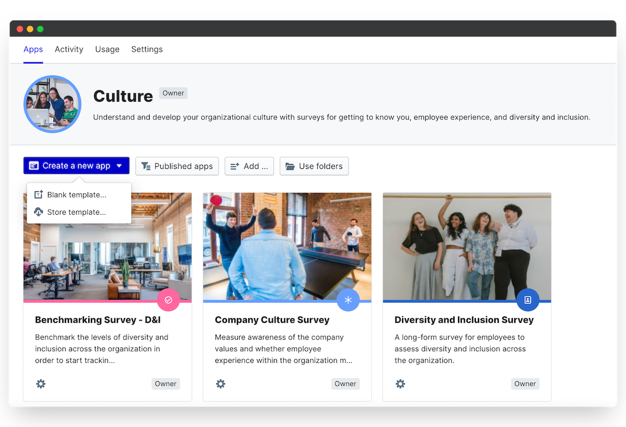626x427 pixels.
Task: Open gear settings for Diversity and Inclusion Survey
Action: tap(400, 384)
